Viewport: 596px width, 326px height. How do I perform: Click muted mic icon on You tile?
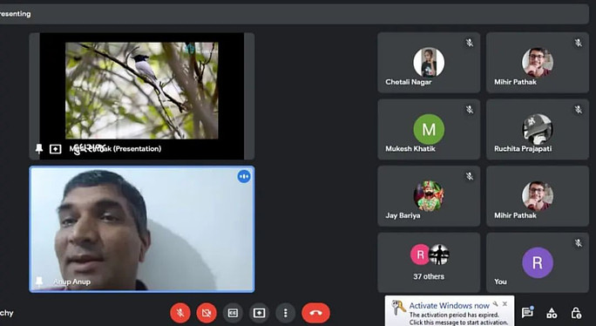(579, 242)
